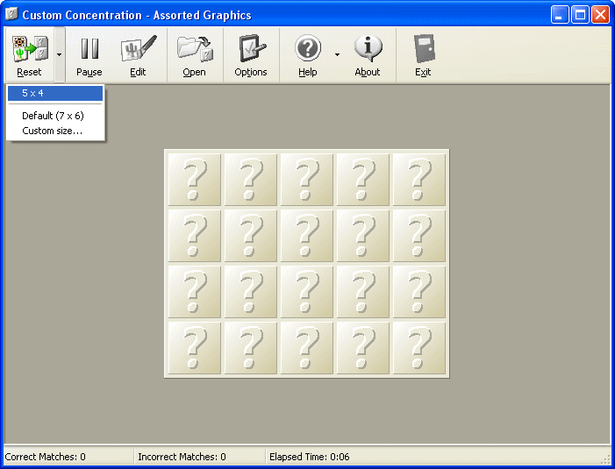615x469 pixels.
Task: Flip the fifth card in bottom row
Action: 418,347
